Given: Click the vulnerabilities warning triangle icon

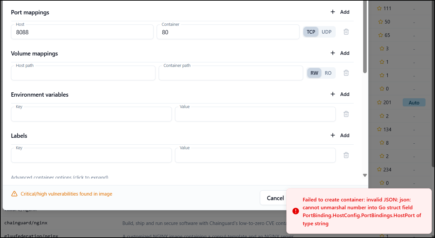Looking at the screenshot, I should point(14,194).
